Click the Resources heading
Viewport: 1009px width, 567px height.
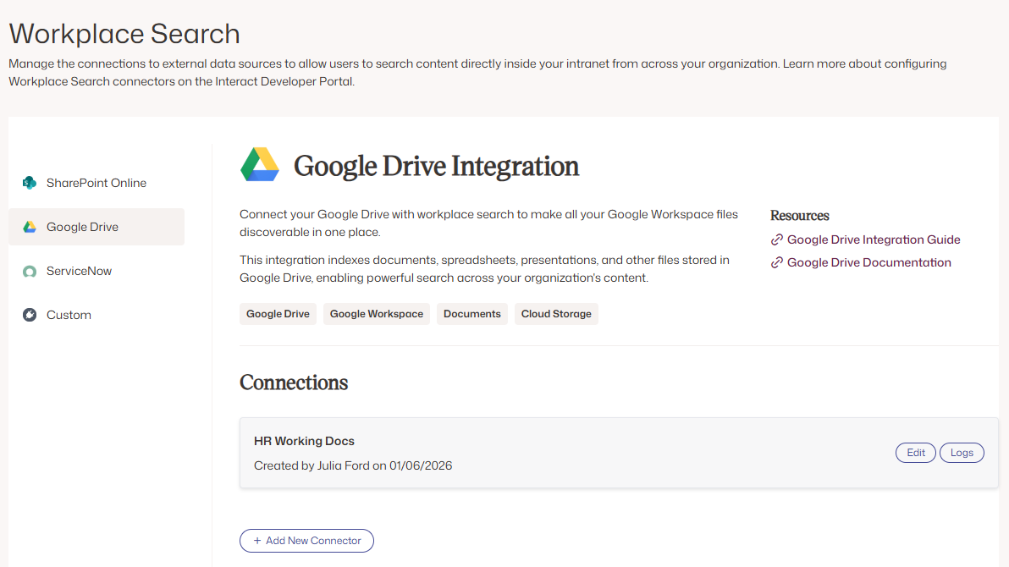[x=800, y=216]
